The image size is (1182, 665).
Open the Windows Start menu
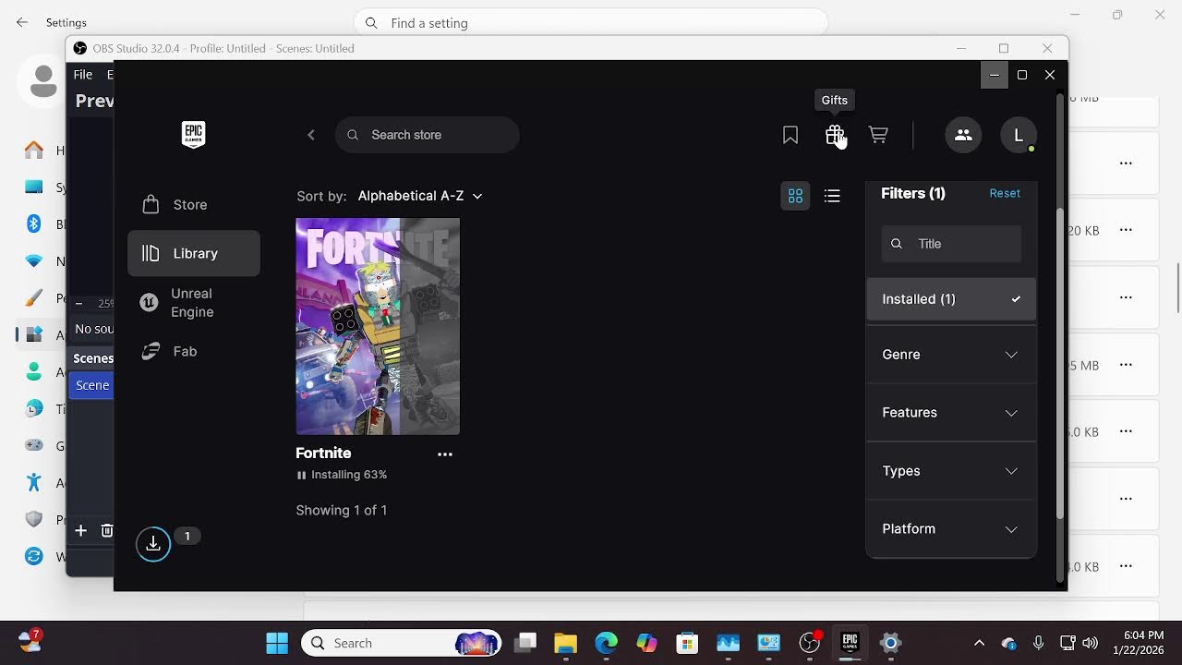[276, 643]
